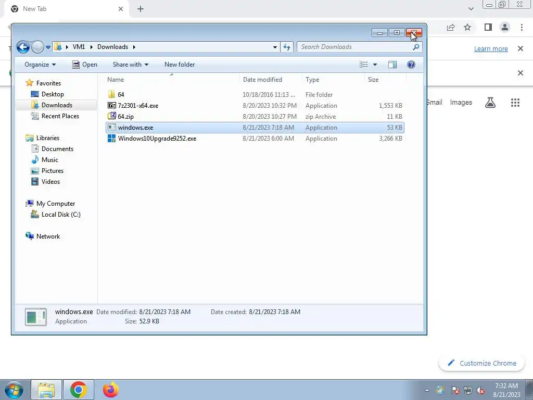Open Search Labs flask icon

point(490,103)
